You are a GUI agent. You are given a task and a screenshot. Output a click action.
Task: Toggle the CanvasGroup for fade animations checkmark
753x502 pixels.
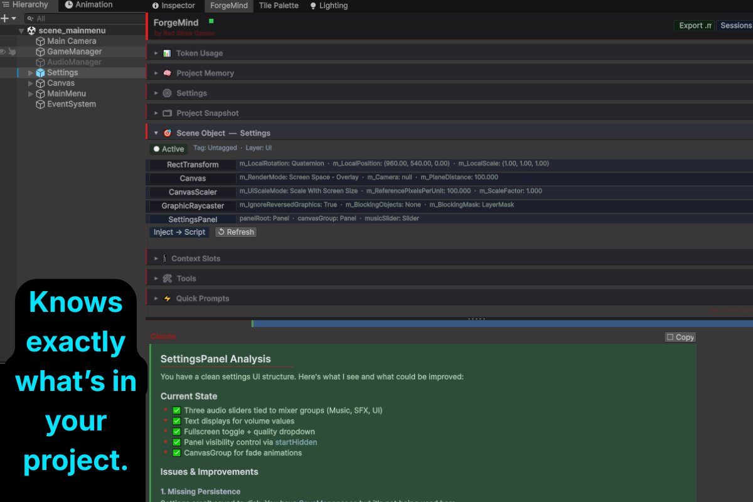[x=176, y=453]
